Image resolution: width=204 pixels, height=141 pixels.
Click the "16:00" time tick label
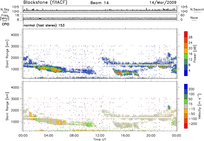click(125, 136)
